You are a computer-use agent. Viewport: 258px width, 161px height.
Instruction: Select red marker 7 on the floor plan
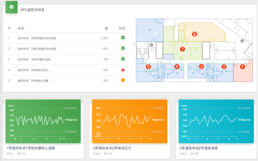[182, 49]
